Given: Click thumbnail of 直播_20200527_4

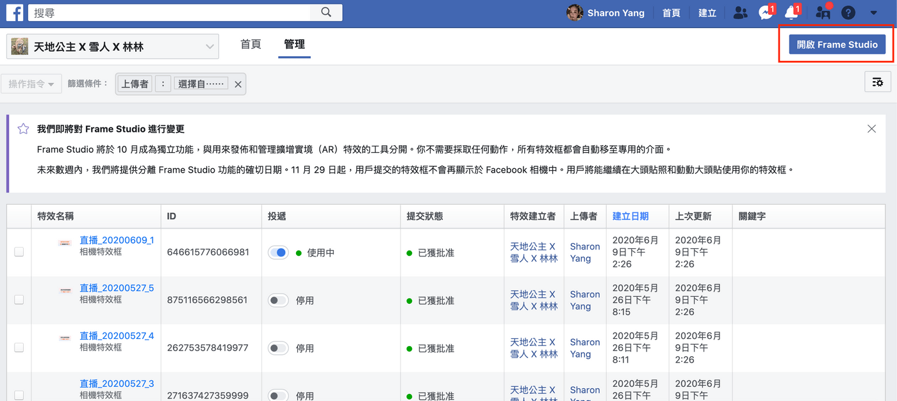Looking at the screenshot, I should (x=64, y=338).
